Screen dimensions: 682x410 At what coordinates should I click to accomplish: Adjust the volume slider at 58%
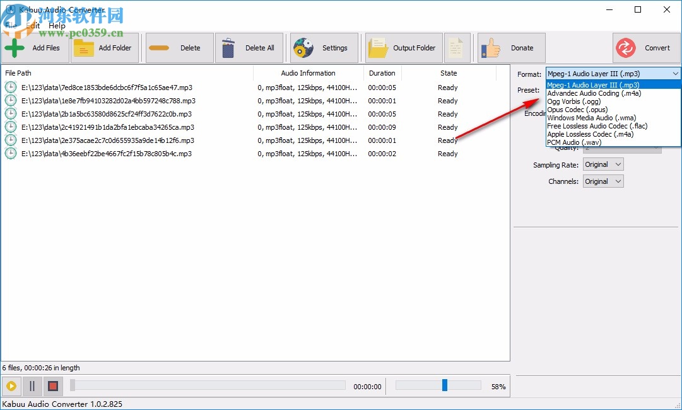444,384
